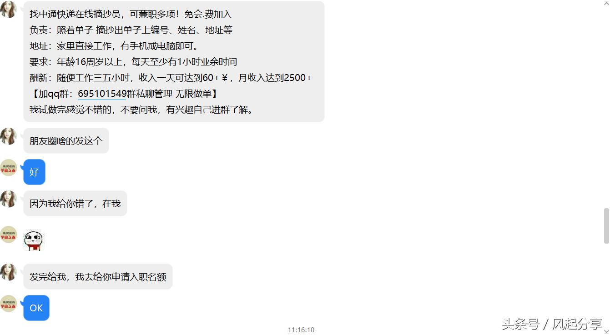
Task: Select the blue OK message bubble
Action: (36, 308)
